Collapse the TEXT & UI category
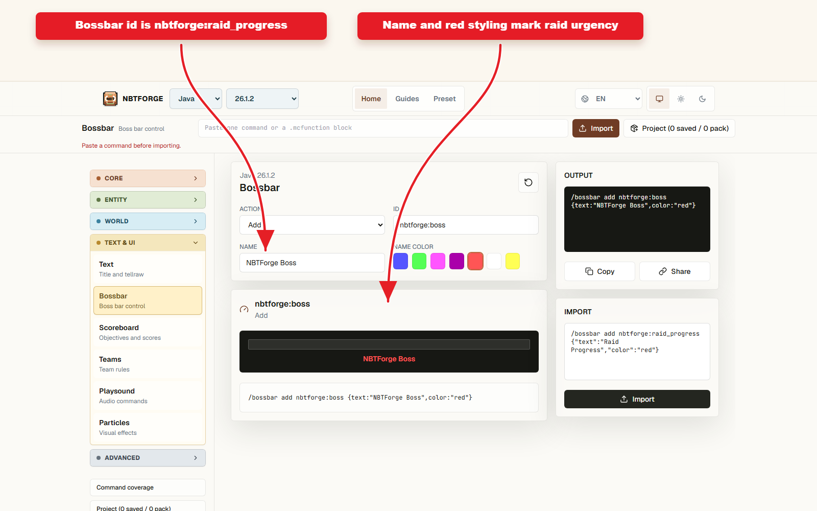The width and height of the screenshot is (817, 511). [148, 243]
